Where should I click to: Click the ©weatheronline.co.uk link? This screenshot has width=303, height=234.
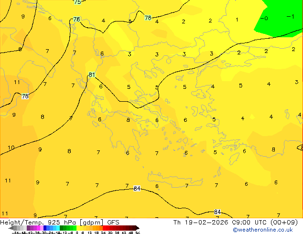pyautogui.click(x=263, y=230)
